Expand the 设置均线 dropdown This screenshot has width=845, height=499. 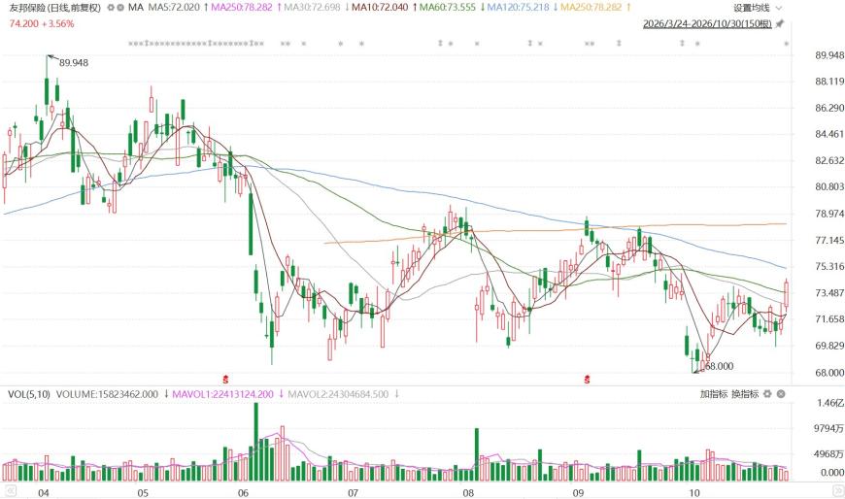click(x=758, y=8)
